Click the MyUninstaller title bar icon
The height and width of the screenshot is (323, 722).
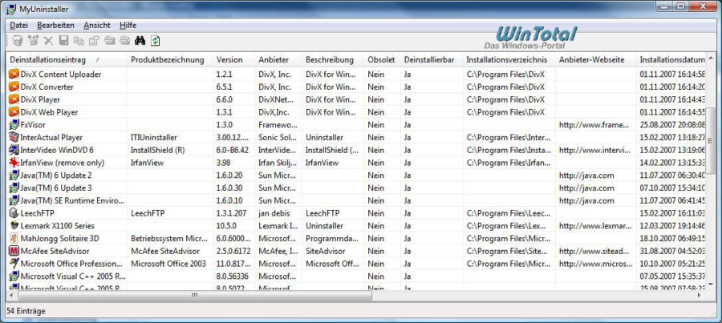pyautogui.click(x=10, y=8)
